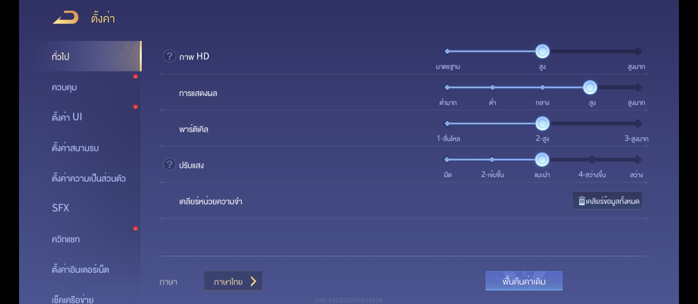Set การแสดงผล slider to กลาง

[x=542, y=87]
